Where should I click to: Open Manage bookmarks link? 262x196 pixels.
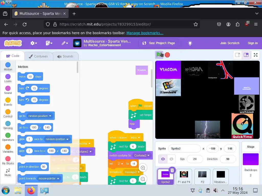145,33
